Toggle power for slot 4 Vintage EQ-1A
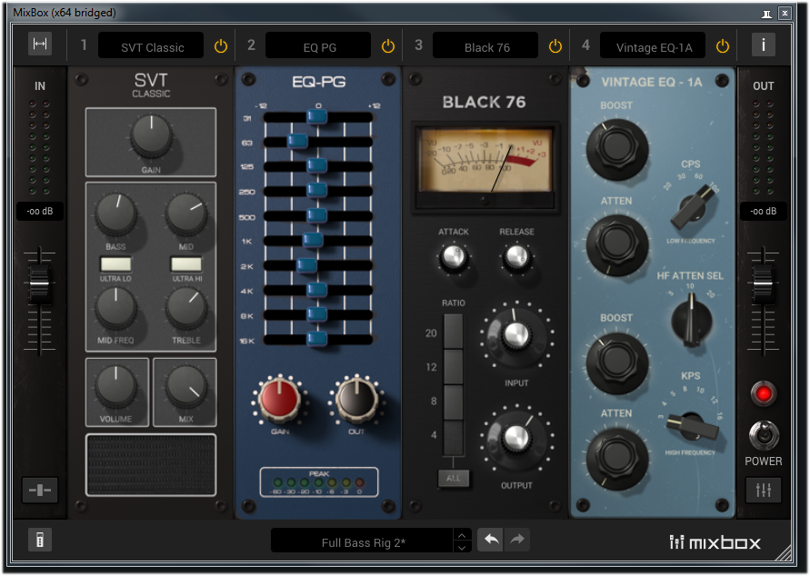 coord(723,46)
